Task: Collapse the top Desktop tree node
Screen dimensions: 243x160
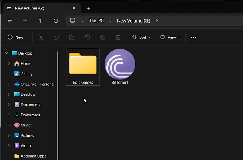Action: tap(6, 53)
